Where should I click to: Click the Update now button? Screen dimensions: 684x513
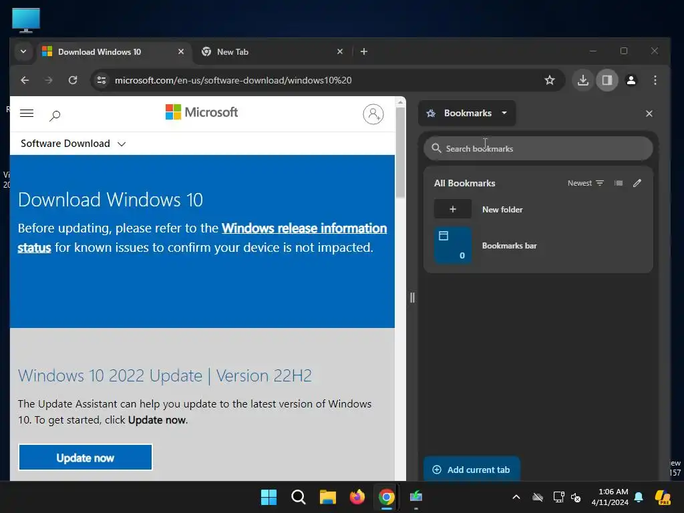click(85, 458)
